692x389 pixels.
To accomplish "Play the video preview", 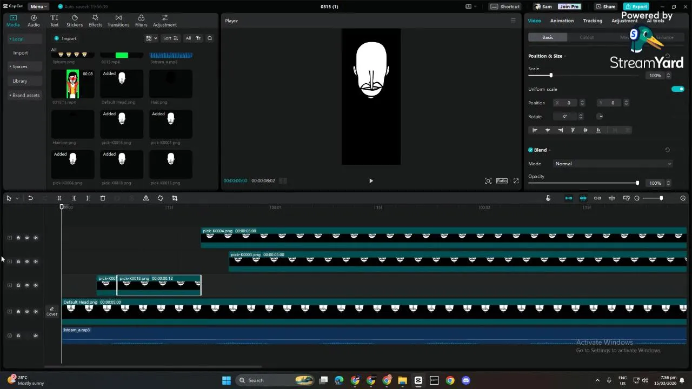I will coord(371,181).
